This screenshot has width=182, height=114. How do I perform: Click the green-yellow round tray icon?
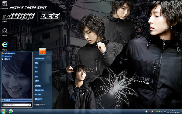pos(159,112)
